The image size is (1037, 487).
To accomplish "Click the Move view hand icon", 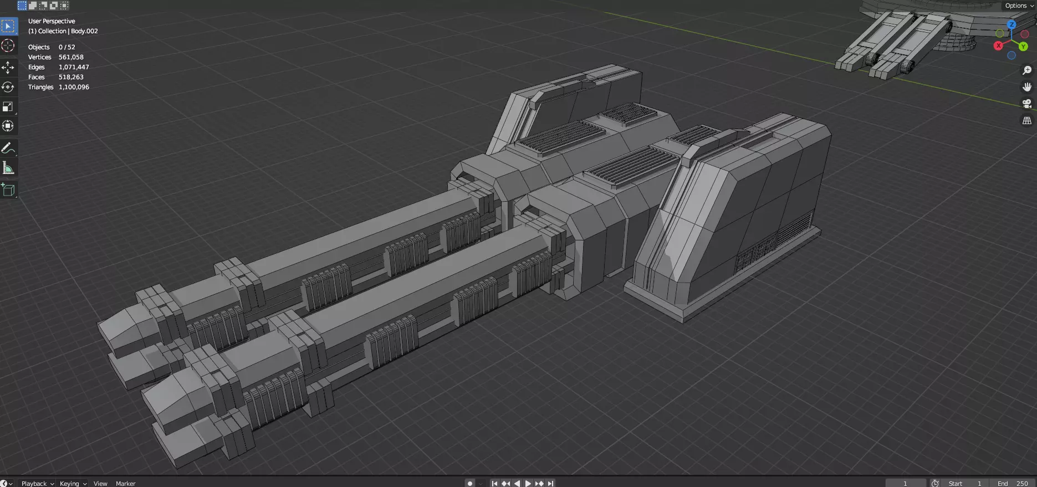I will (x=1027, y=87).
